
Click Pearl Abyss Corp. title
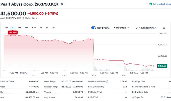[x=29, y=4]
